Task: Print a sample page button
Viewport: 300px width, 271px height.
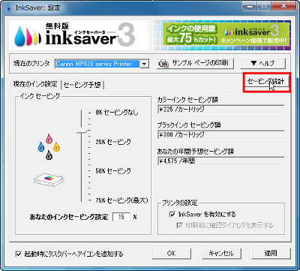Action: point(196,64)
